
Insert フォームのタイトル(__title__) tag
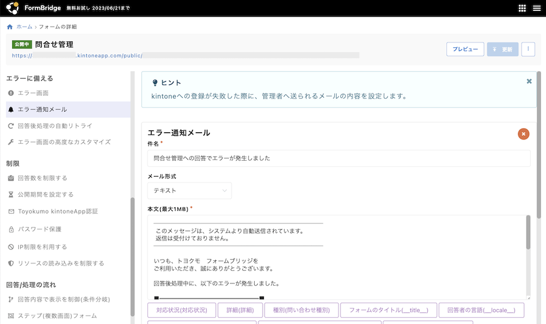(389, 310)
